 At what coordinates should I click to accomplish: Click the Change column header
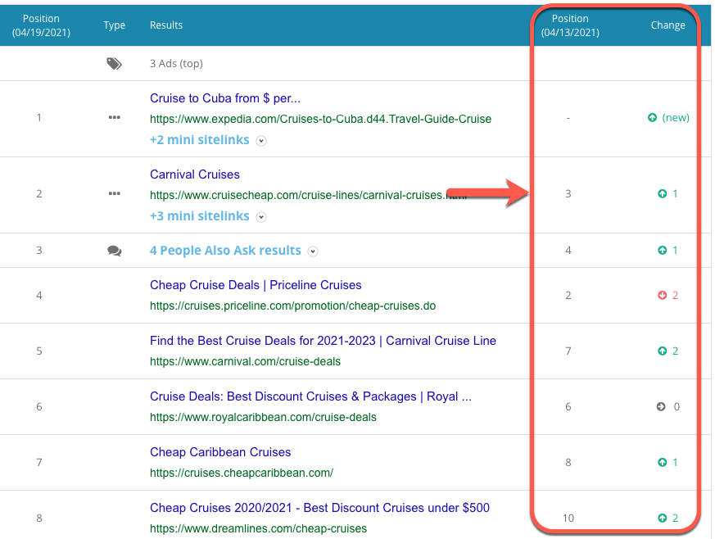667,25
